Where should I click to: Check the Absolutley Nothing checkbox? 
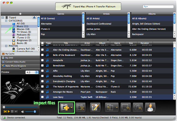(42, 76)
